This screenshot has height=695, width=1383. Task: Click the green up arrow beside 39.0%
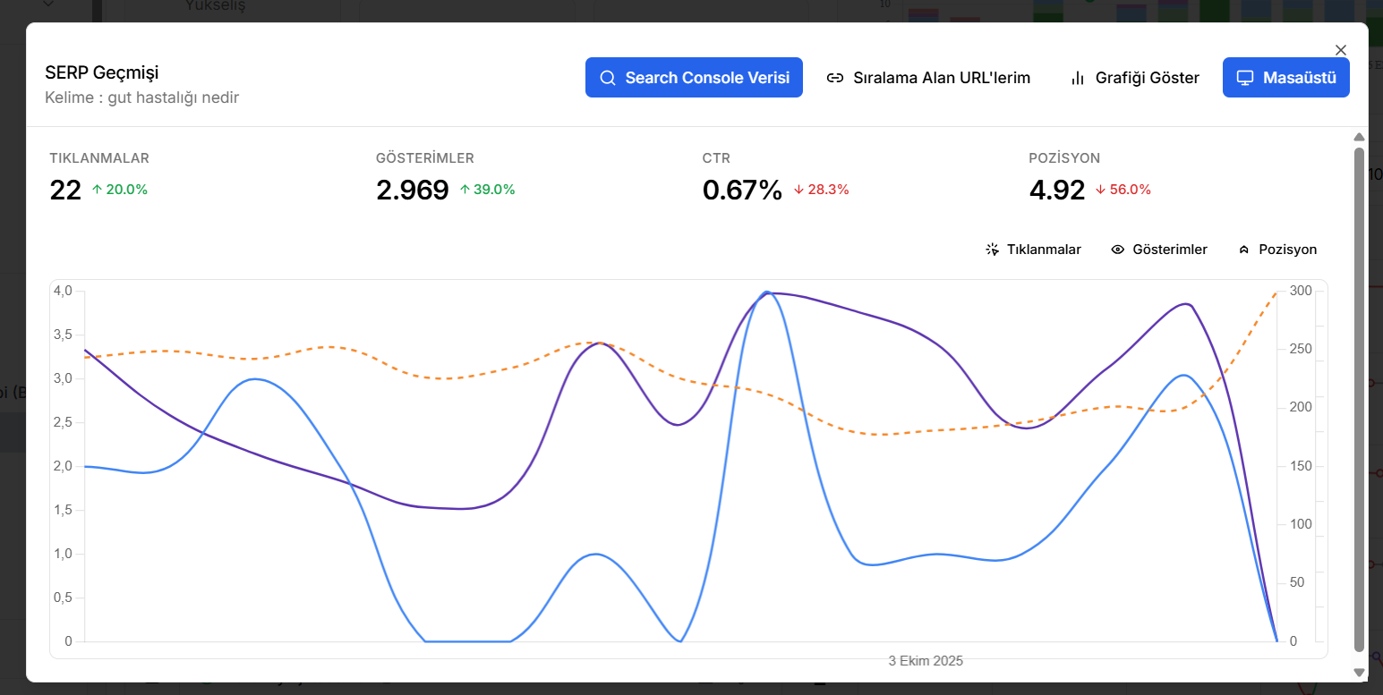pyautogui.click(x=465, y=190)
